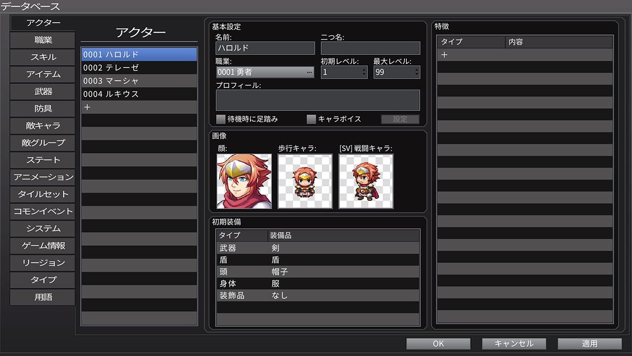Click the disabled 設定 button
The image size is (632, 356).
400,119
